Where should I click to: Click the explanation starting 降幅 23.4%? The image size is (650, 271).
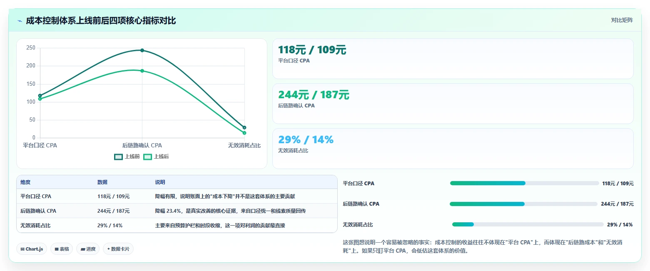point(230,211)
